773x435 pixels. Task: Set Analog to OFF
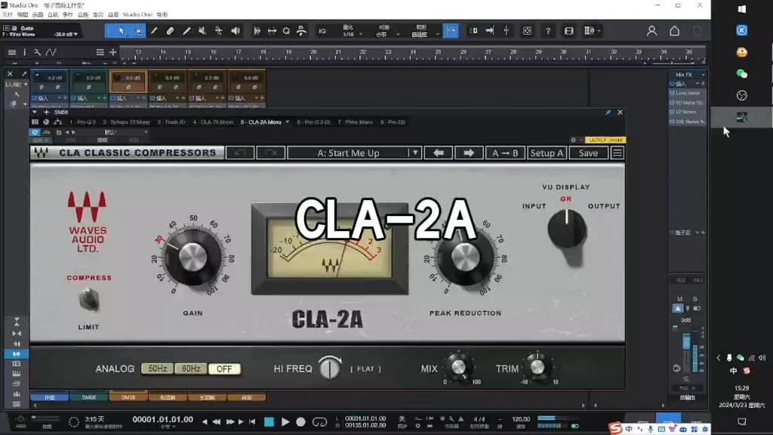(224, 369)
